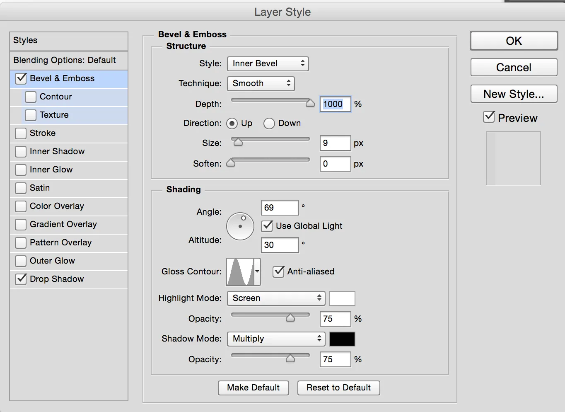
Task: Open the Technique dropdown set to Smooth
Action: pos(261,84)
